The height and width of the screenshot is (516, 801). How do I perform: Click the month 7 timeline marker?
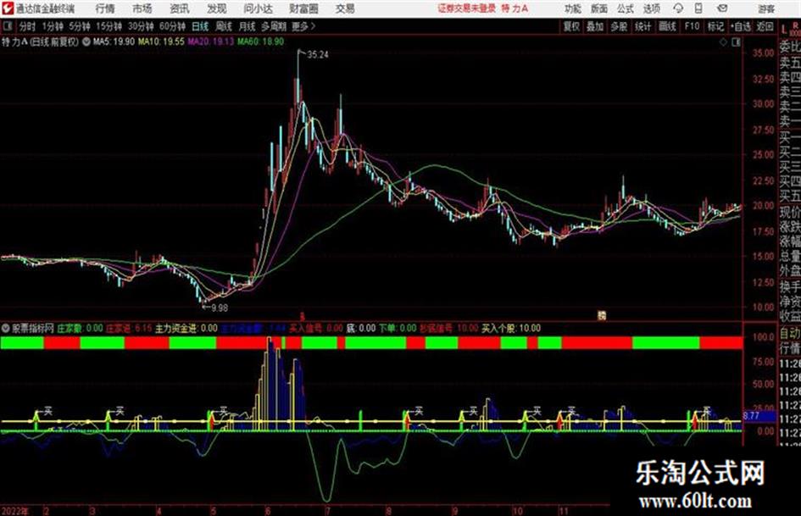pos(327,510)
